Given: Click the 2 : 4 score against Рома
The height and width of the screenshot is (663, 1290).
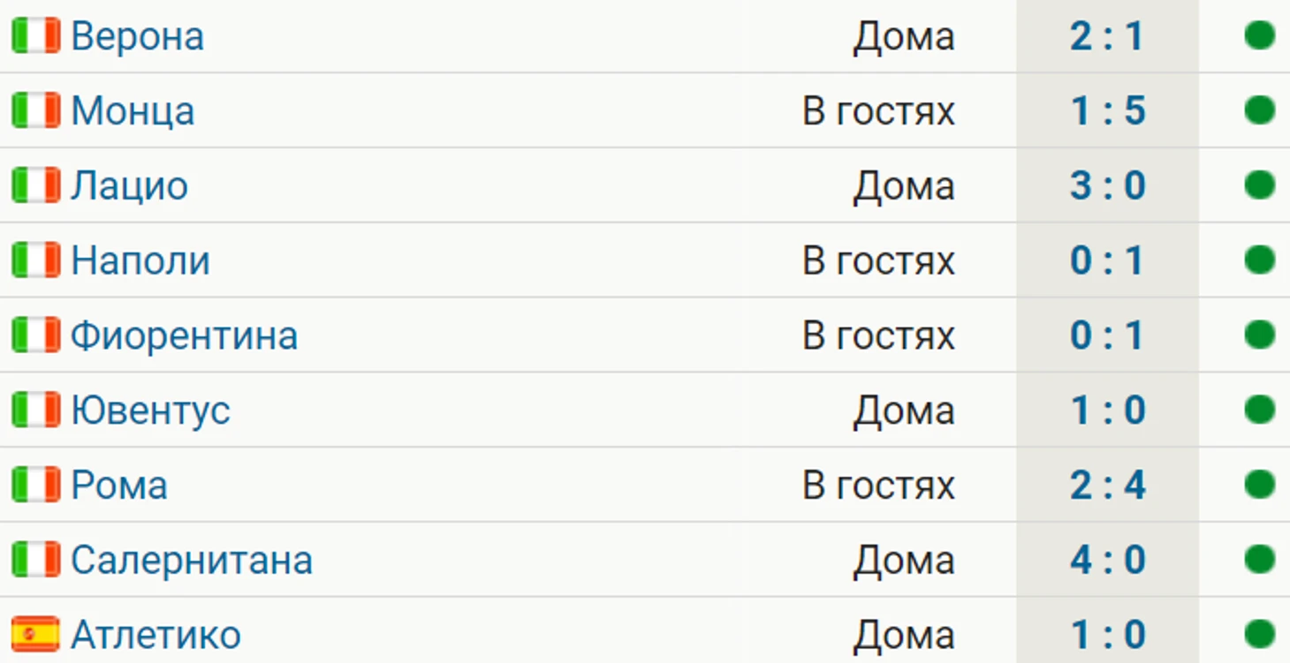Looking at the screenshot, I should click(1107, 485).
